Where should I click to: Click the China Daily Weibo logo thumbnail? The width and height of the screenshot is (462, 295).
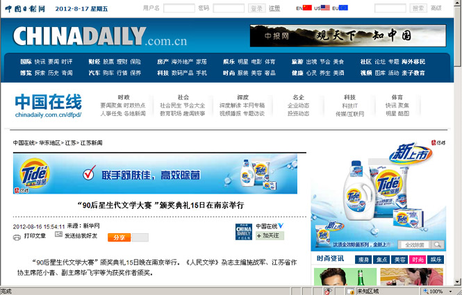[243, 231]
